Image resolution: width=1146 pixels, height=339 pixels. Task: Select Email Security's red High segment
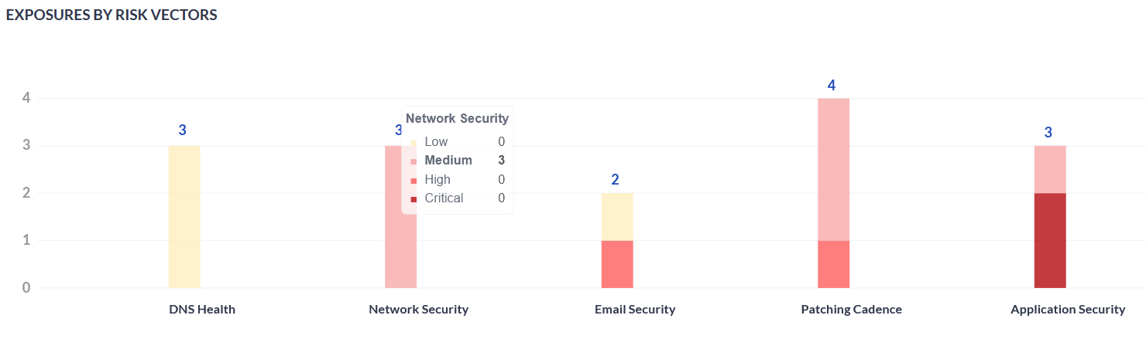pos(617,264)
